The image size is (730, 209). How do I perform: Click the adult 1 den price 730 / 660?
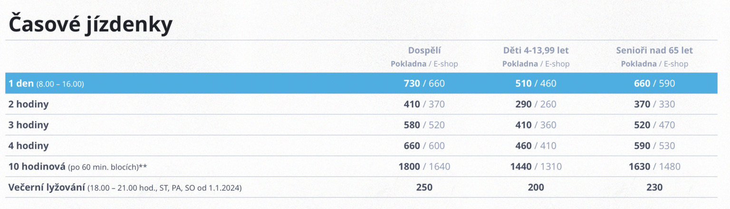point(424,84)
